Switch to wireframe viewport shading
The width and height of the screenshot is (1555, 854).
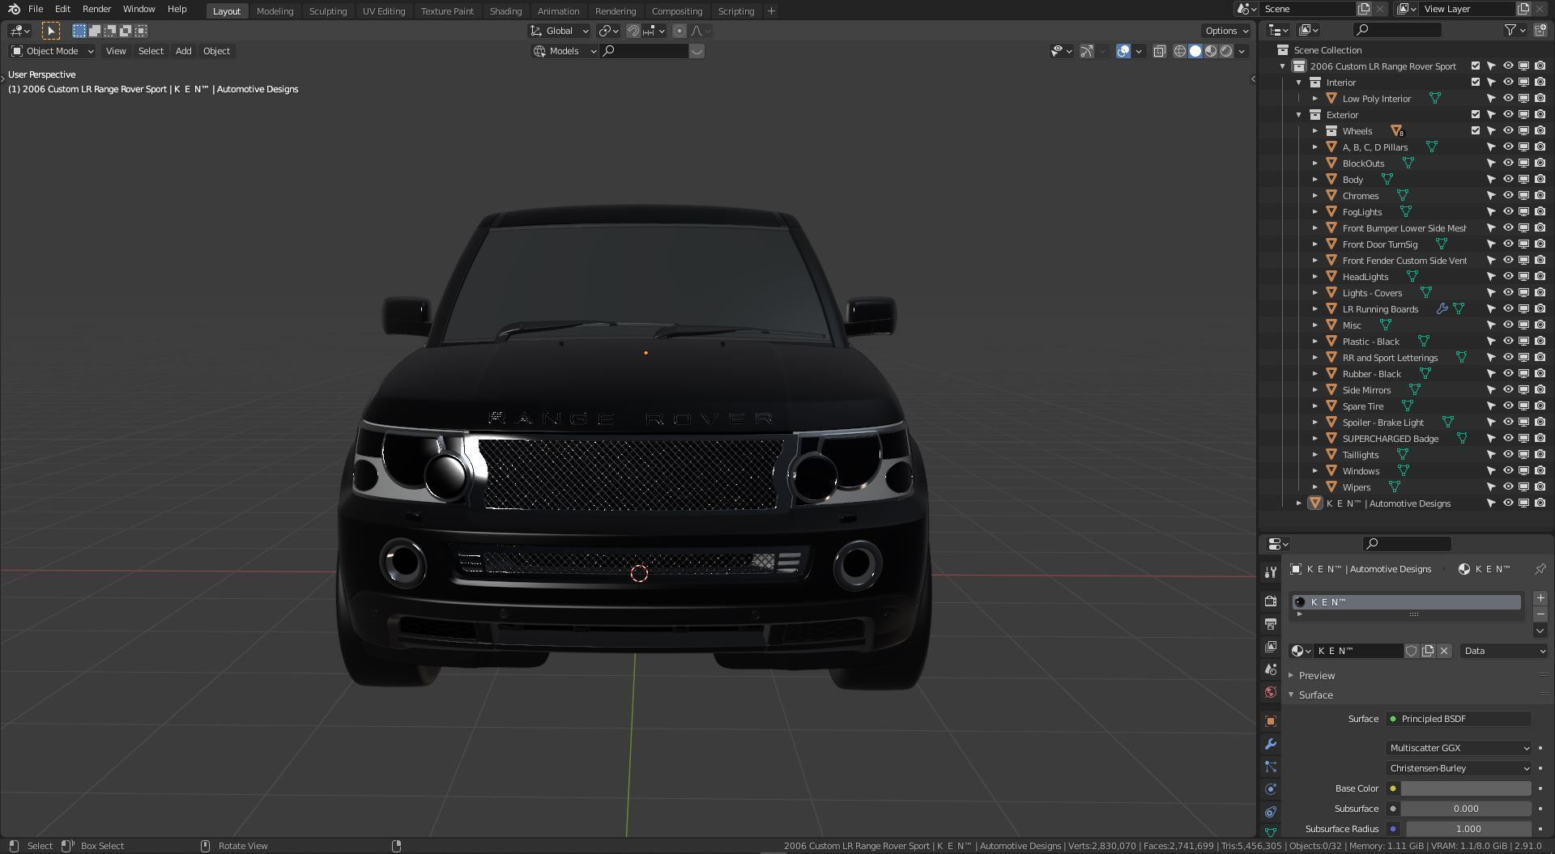coord(1180,51)
